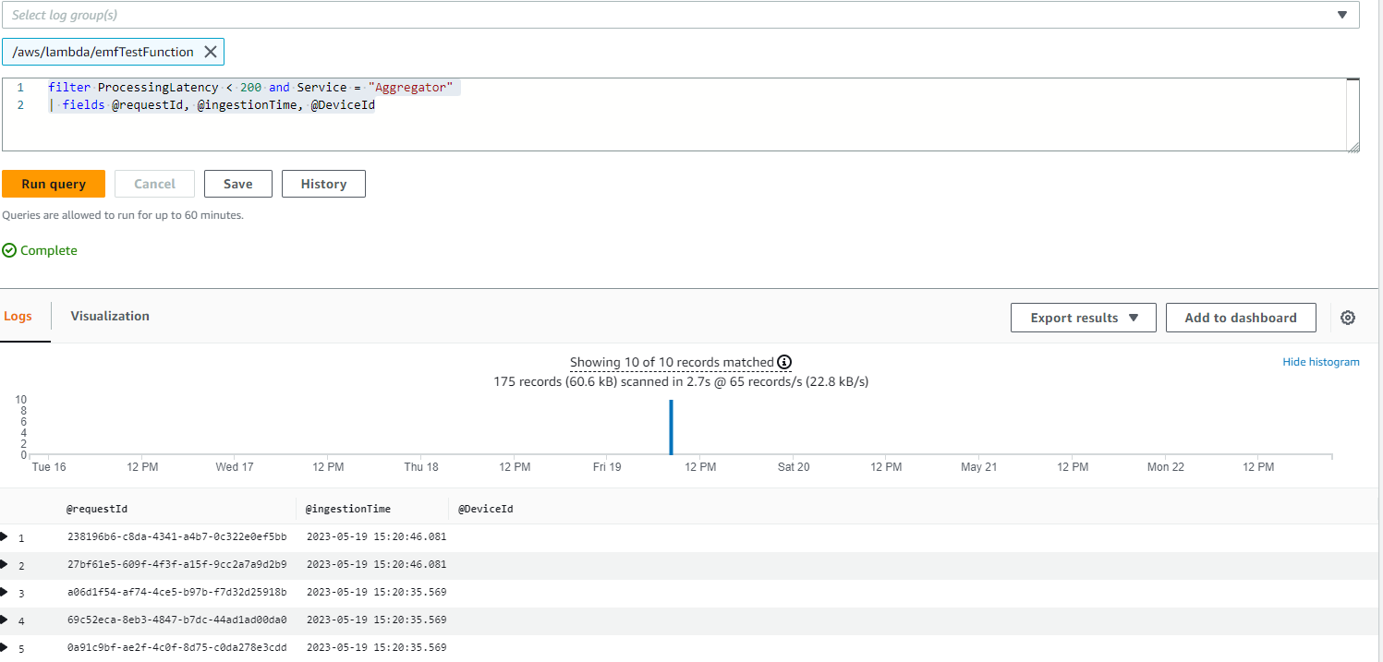This screenshot has width=1383, height=662.
Task: Select request ID 0a91c9bf-ae2f-4c0f-8d75-c0da278e3cdd
Action: (x=177, y=647)
